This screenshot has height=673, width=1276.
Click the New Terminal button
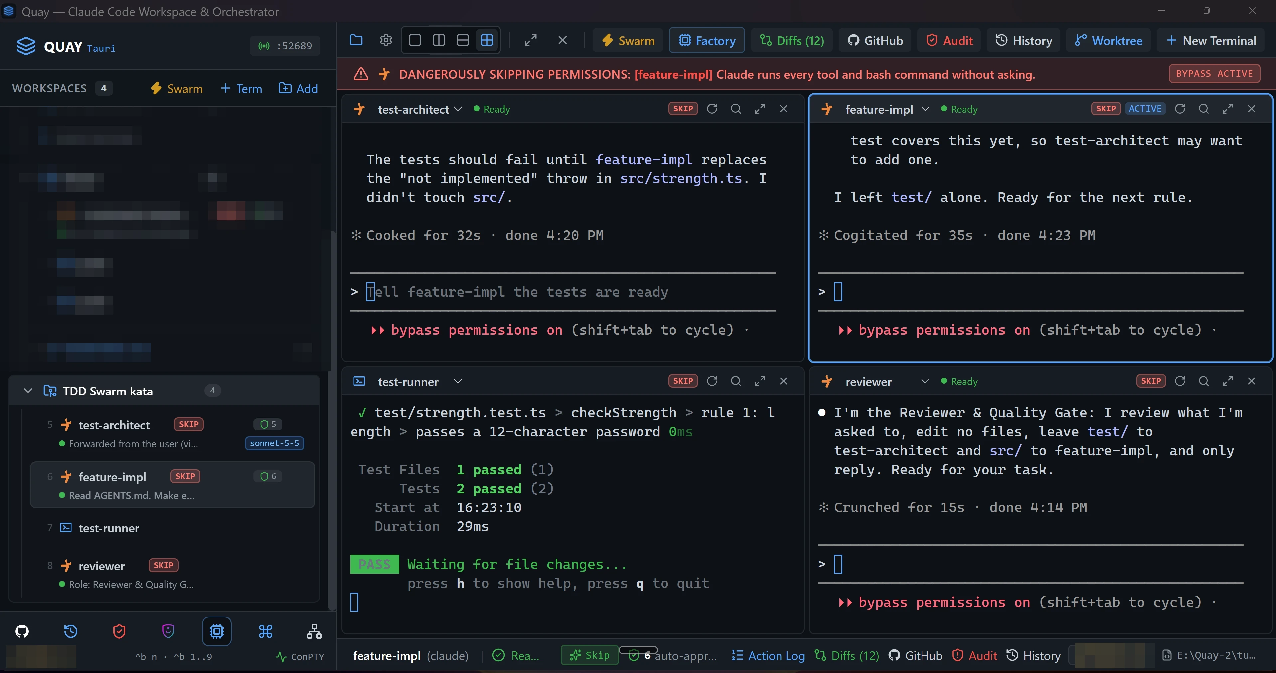[1210, 41]
